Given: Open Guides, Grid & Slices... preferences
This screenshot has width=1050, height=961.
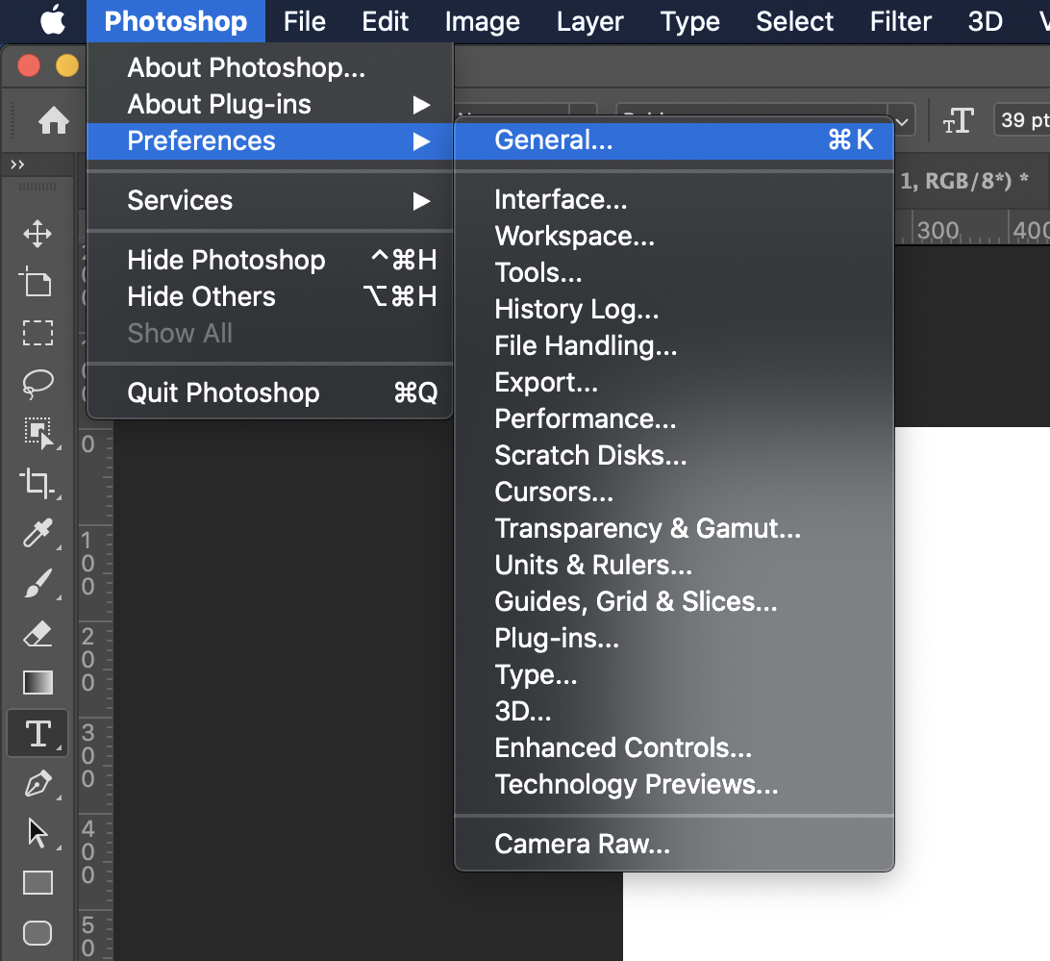Looking at the screenshot, I should [x=674, y=602].
